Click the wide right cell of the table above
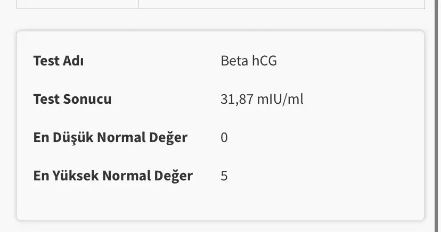The height and width of the screenshot is (232, 441). pyautogui.click(x=281, y=4)
